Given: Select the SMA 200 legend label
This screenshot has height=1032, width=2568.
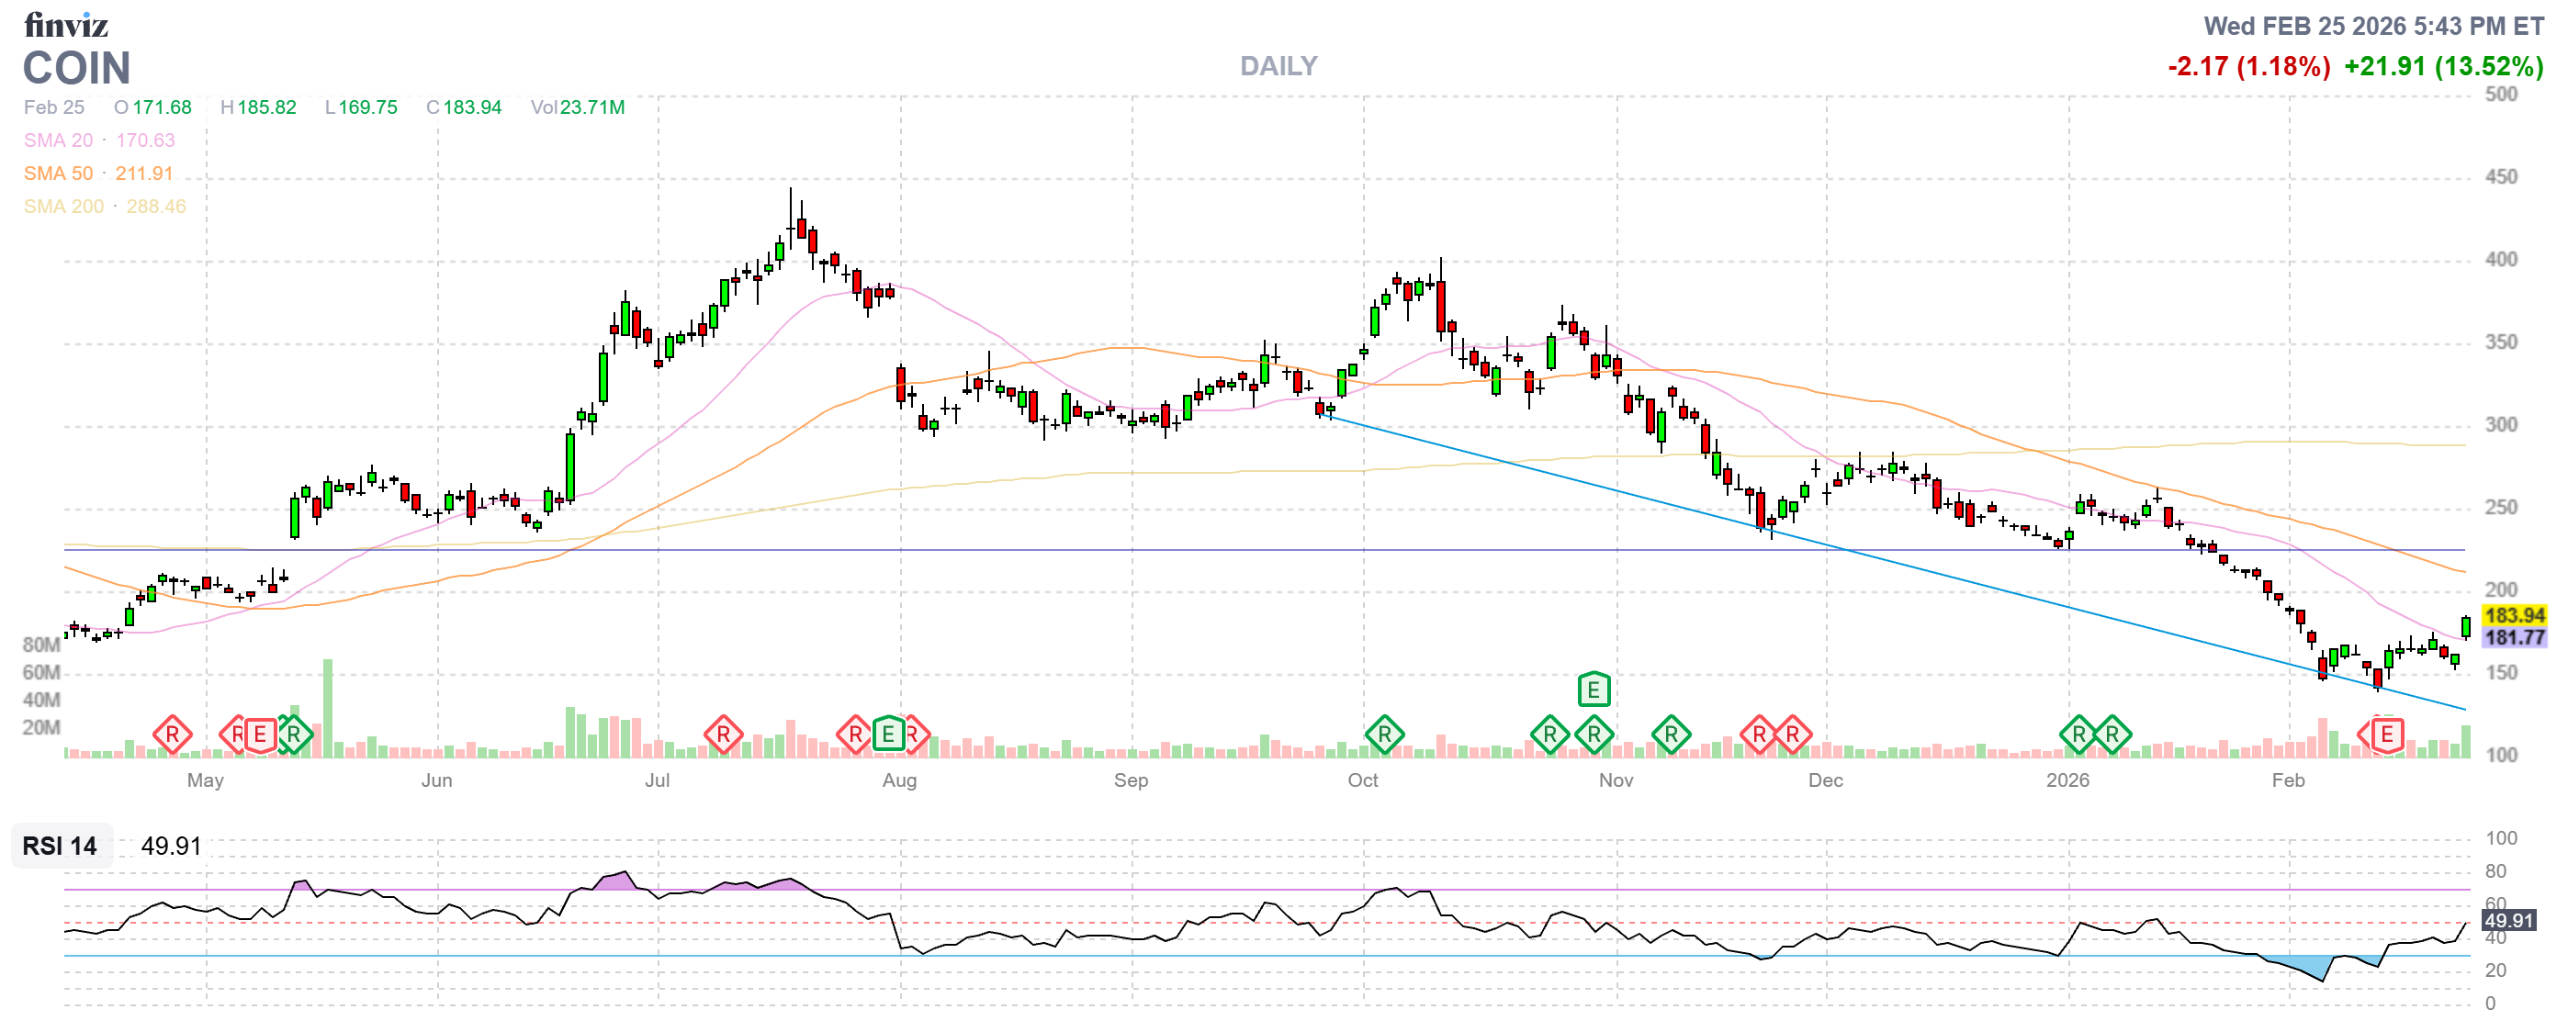Looking at the screenshot, I should tap(62, 207).
